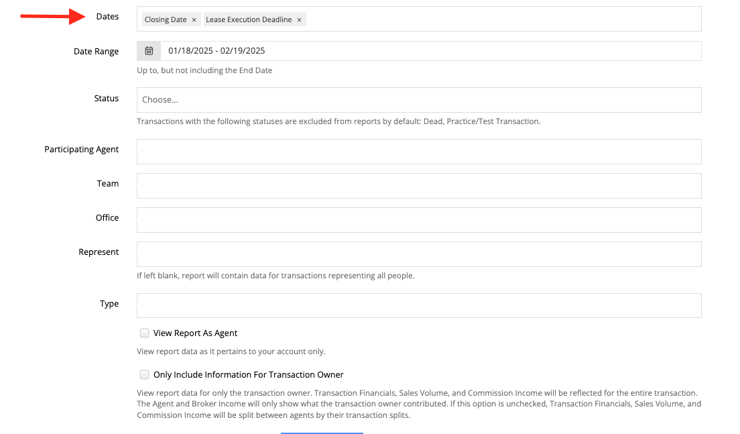Click 'Up to, but not including the End Date' hint
The width and height of the screenshot is (740, 434).
204,70
